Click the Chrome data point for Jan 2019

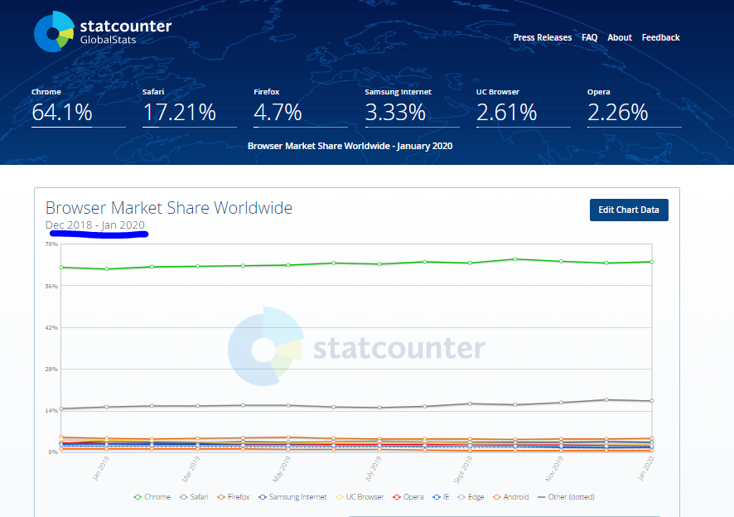click(107, 268)
